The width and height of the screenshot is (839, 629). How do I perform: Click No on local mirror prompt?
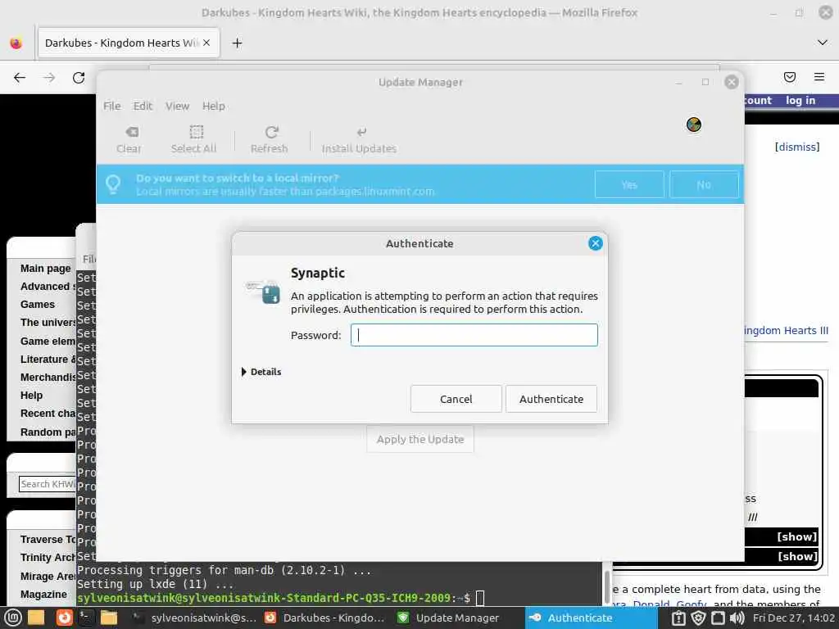pos(704,184)
